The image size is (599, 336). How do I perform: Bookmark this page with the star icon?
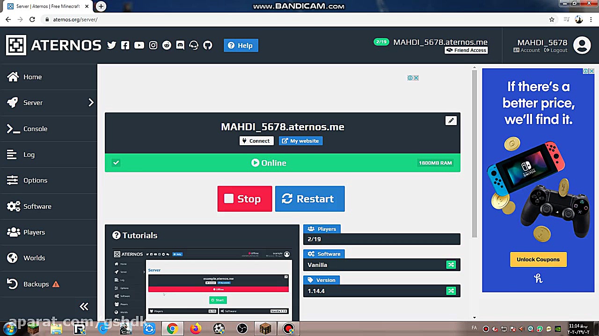click(x=552, y=19)
